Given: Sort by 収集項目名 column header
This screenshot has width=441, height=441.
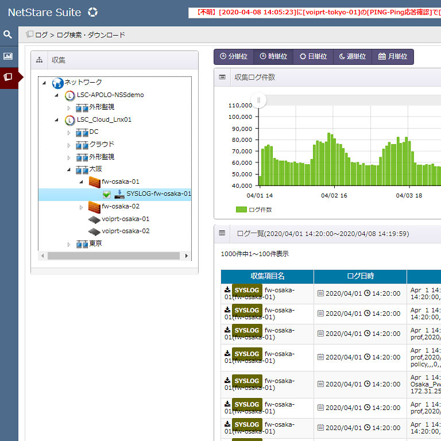Looking at the screenshot, I should [x=267, y=276].
